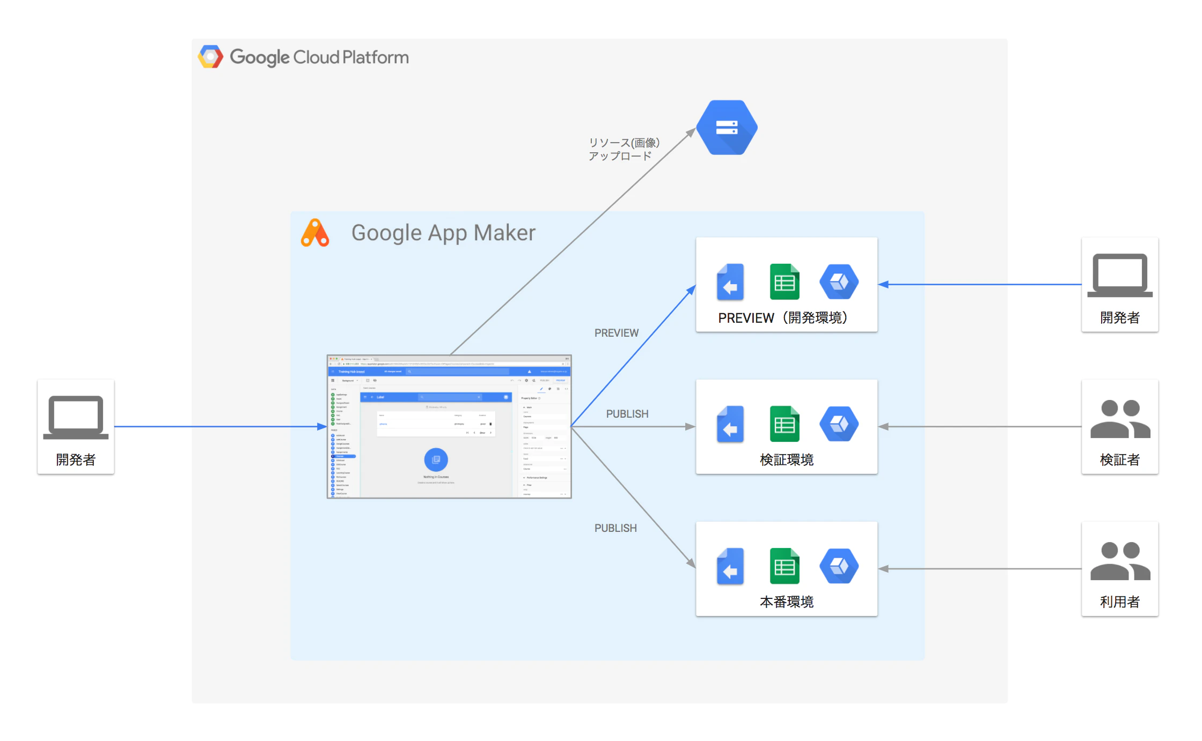The image size is (1202, 741).
Task: Click 開発者 caption under the editor-side laptop
Action: (76, 460)
